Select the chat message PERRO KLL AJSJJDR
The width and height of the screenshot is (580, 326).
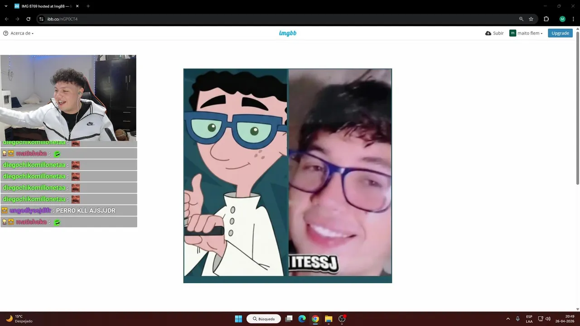86,211
